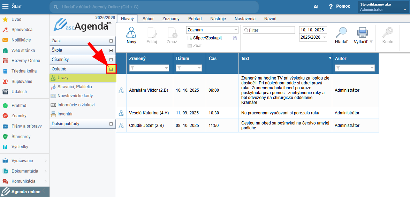
Task: Click the Hľadať magnifier icon
Action: pos(341,33)
